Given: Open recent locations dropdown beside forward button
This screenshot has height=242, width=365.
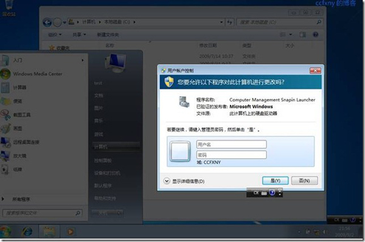Looking at the screenshot, I should (64, 22).
